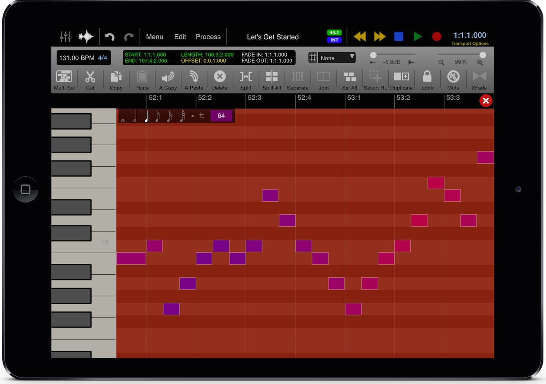The width and height of the screenshot is (546, 384).
Task: Select the quarter note duration
Action: (x=147, y=116)
